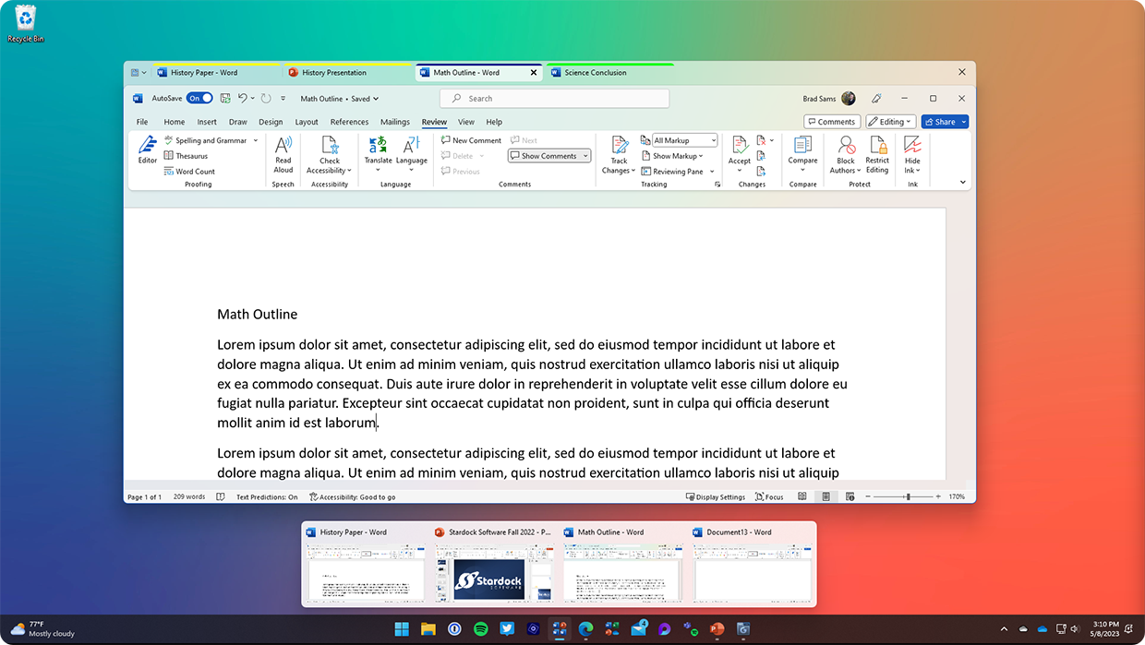This screenshot has width=1145, height=645.
Task: Switch to the References ribbon tab
Action: coord(349,122)
